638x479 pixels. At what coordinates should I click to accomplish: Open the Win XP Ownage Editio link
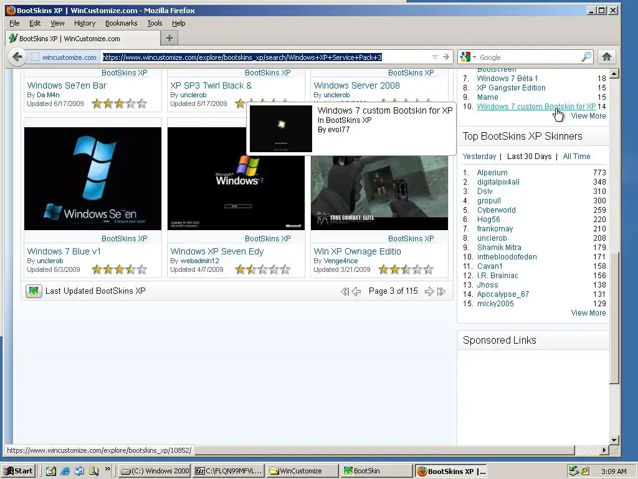pos(357,251)
